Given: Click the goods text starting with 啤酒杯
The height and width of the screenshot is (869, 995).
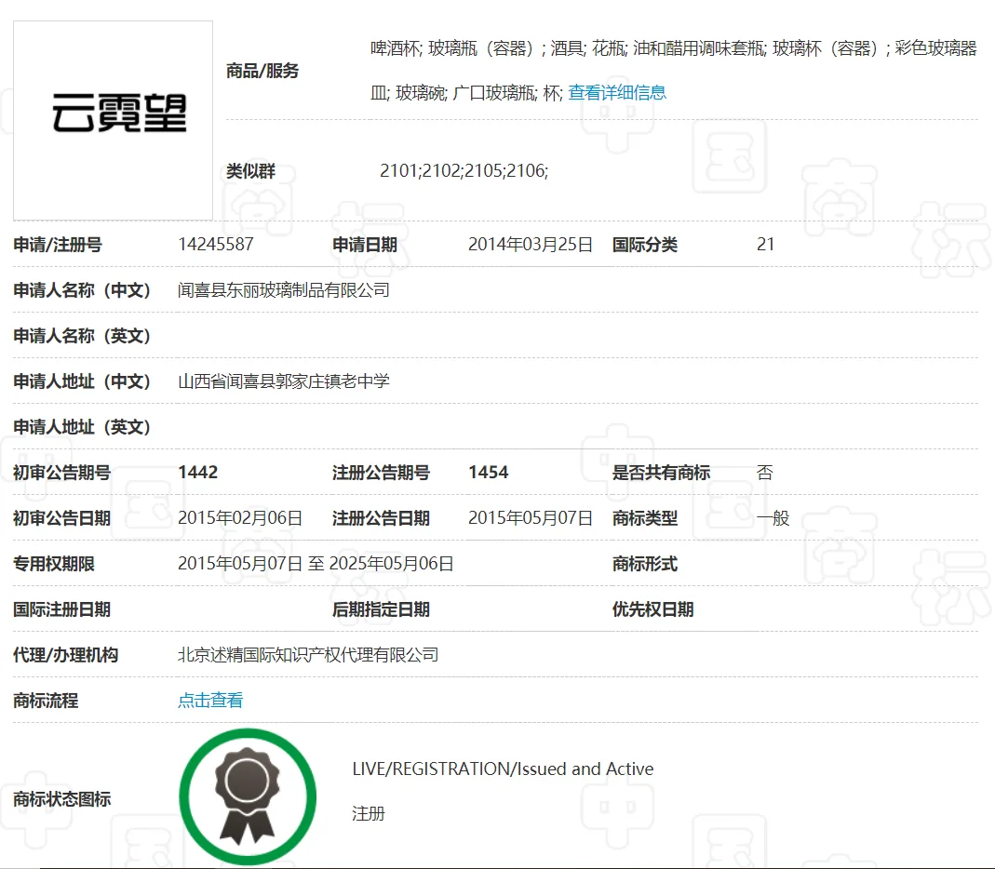Looking at the screenshot, I should click(x=673, y=71).
